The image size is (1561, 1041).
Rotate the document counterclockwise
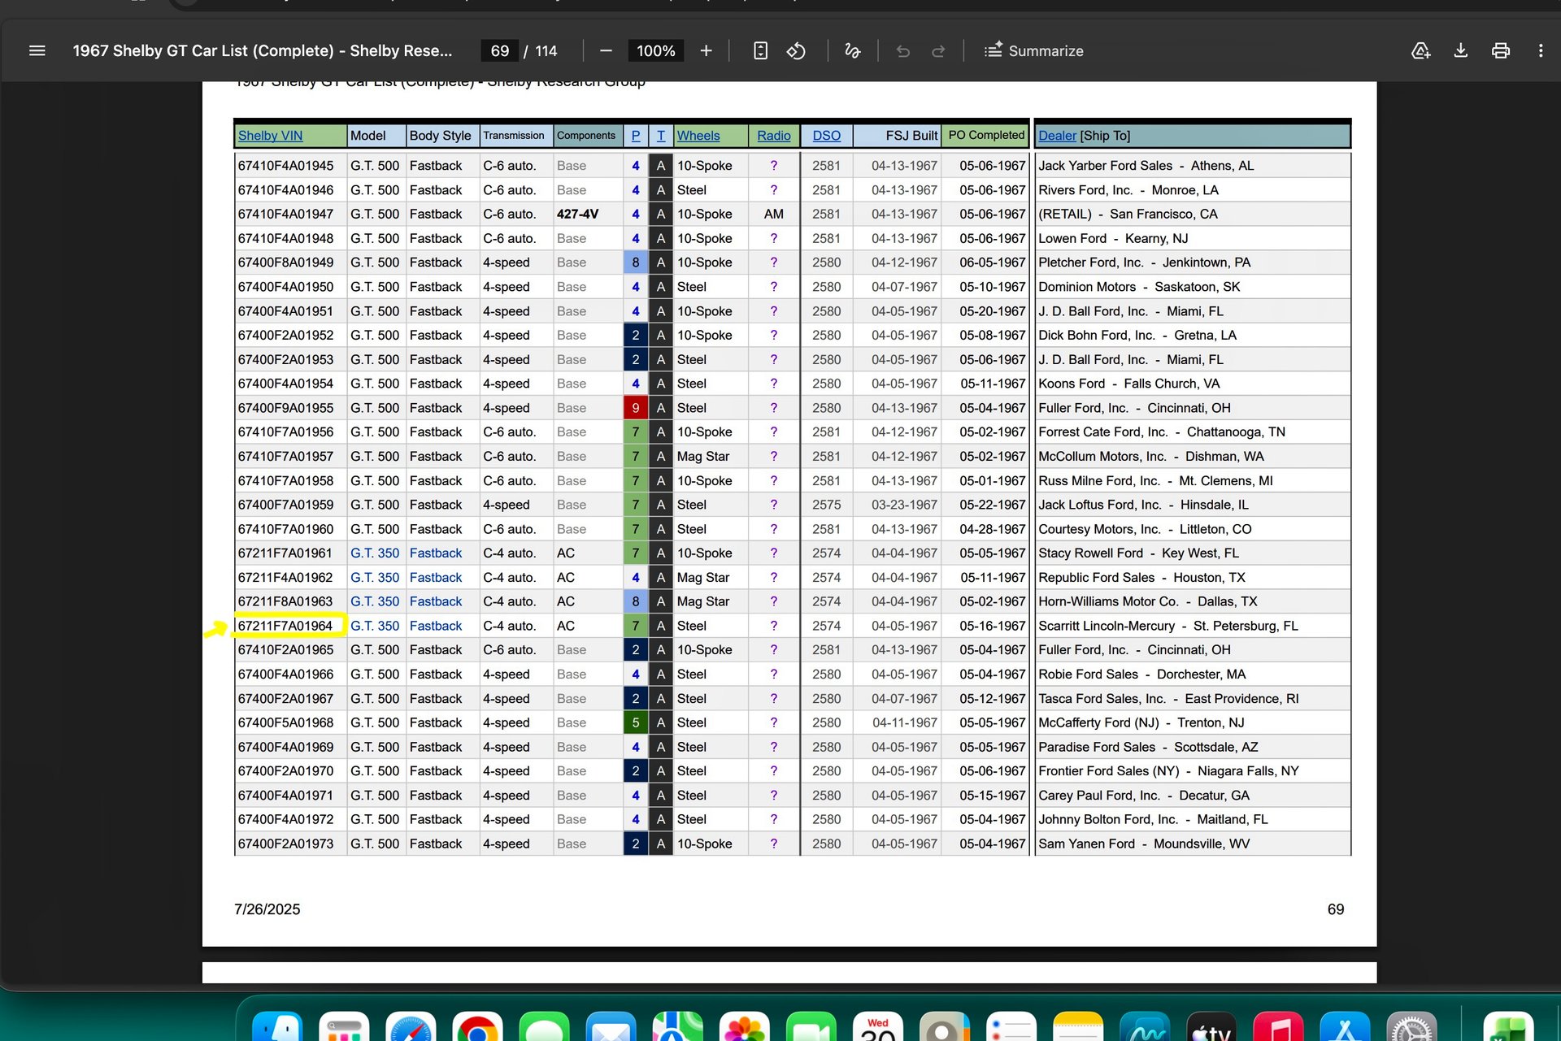796,50
